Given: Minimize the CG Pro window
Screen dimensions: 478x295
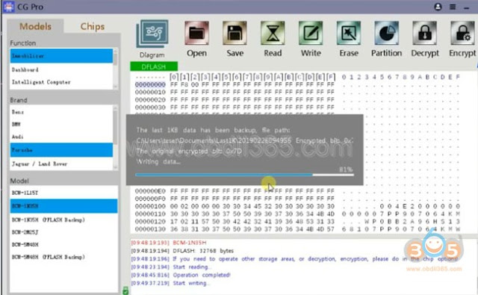Looking at the screenshot, I should [466, 7].
